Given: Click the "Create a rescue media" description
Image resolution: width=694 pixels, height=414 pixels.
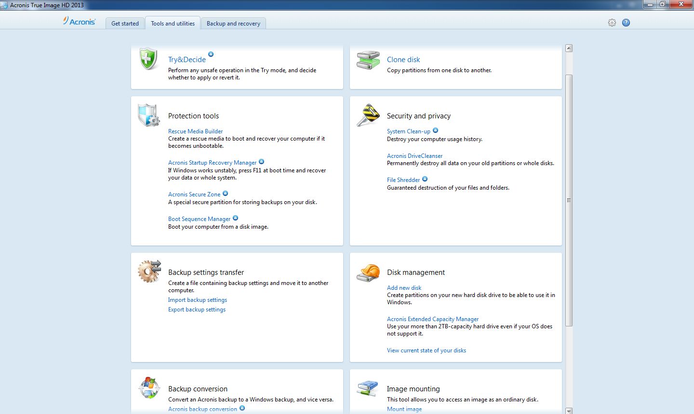Looking at the screenshot, I should (x=246, y=142).
